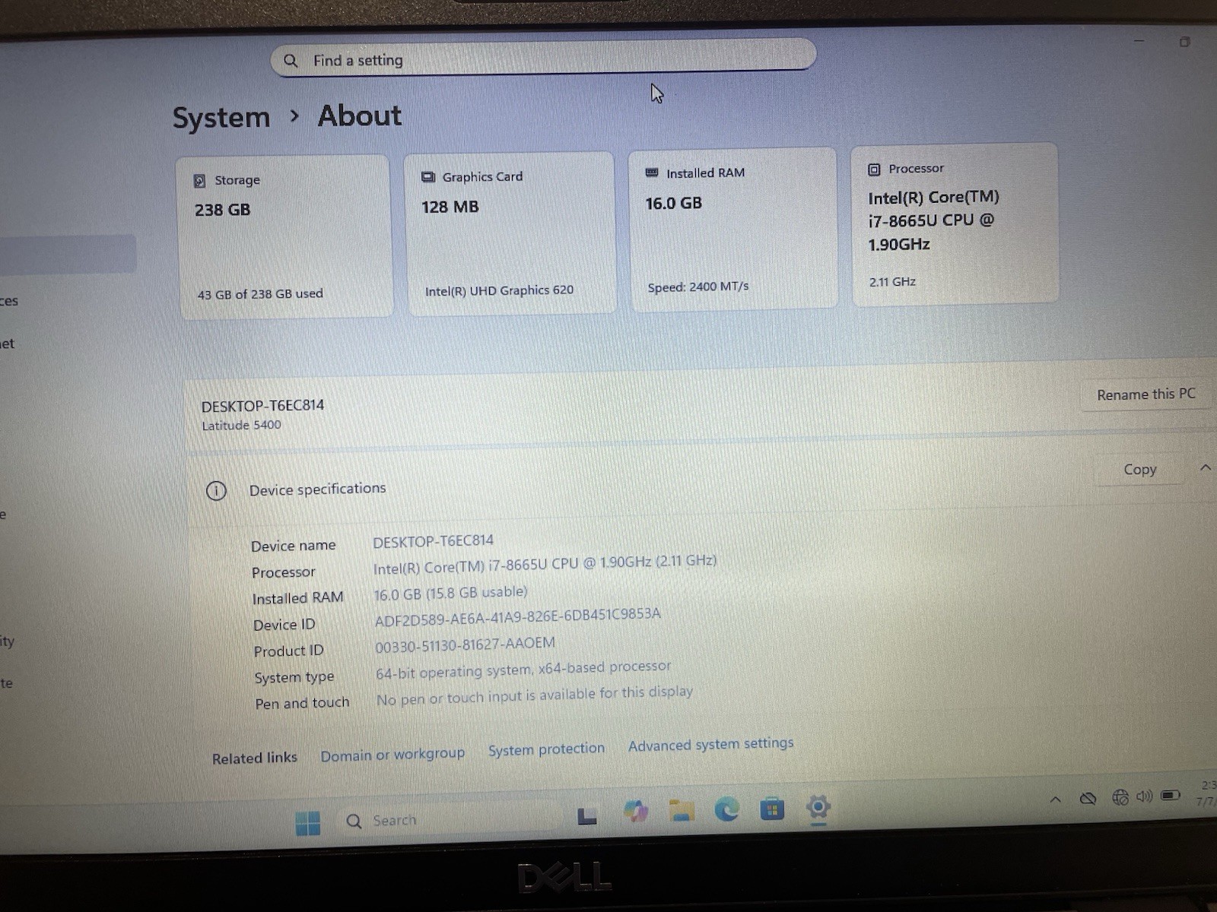Viewport: 1217px width, 912px height.
Task: Open Advanced system settings link
Action: point(710,744)
